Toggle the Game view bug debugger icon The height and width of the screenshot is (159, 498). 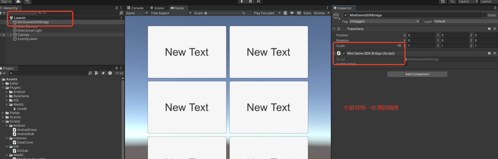(x=285, y=13)
